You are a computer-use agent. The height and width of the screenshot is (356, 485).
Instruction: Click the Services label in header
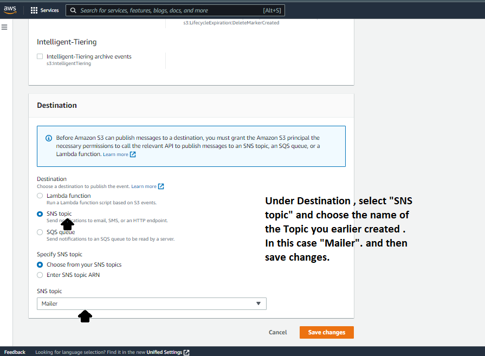tap(49, 10)
